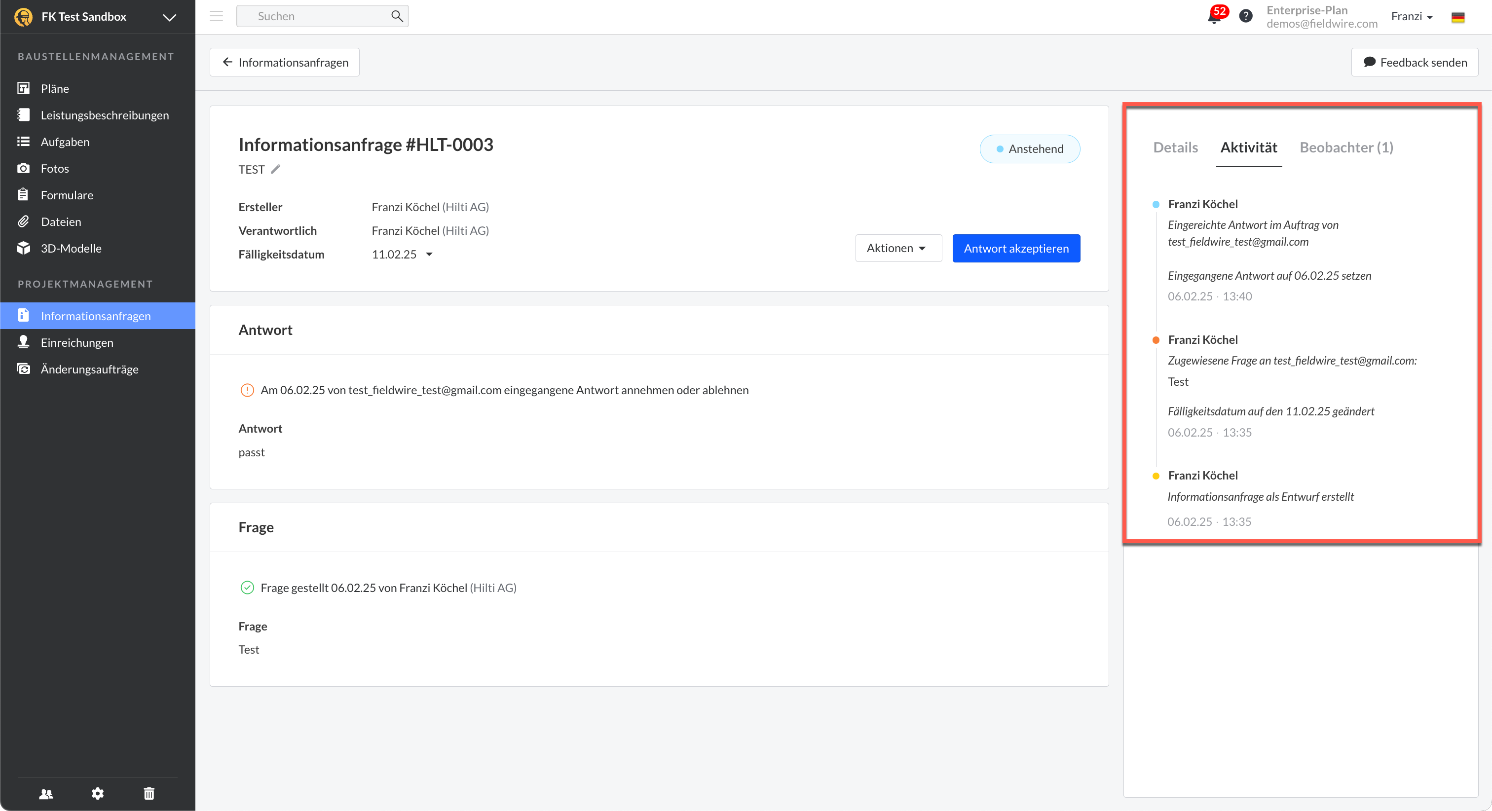Select the German flag language icon
The width and height of the screenshot is (1492, 811).
(x=1458, y=17)
